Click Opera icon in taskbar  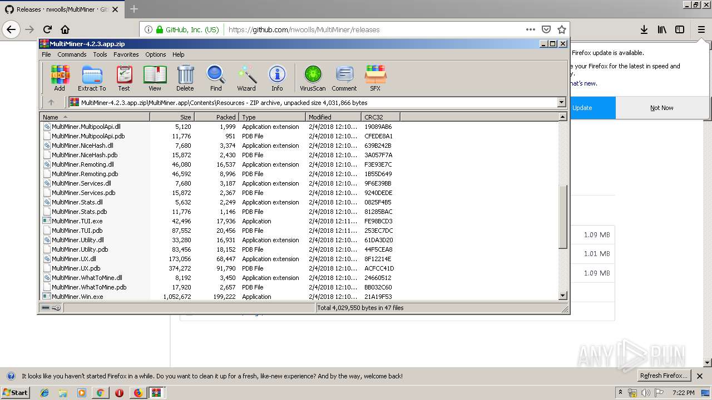click(119, 393)
